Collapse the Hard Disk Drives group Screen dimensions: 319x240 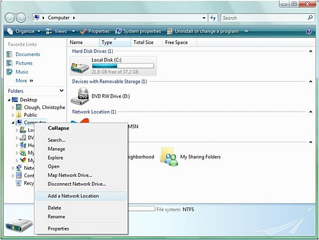pos(311,51)
